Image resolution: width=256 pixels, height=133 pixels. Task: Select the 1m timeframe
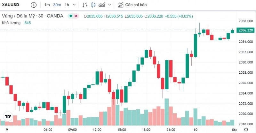click(47, 5)
